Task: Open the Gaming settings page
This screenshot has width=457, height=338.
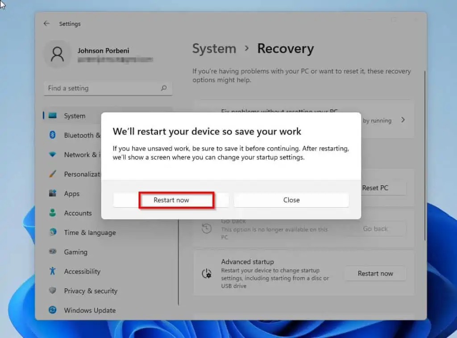Action: pos(75,252)
